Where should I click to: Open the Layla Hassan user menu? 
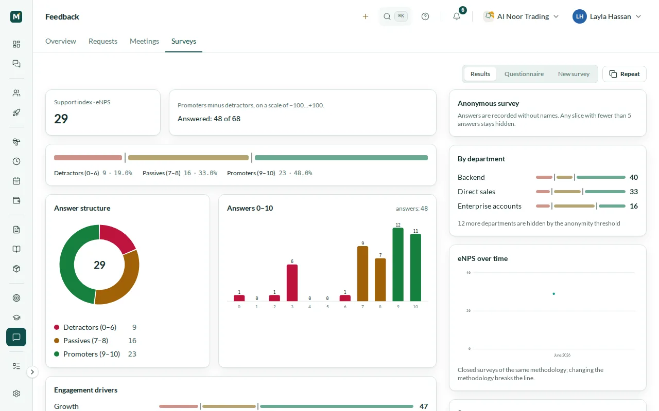click(x=607, y=16)
